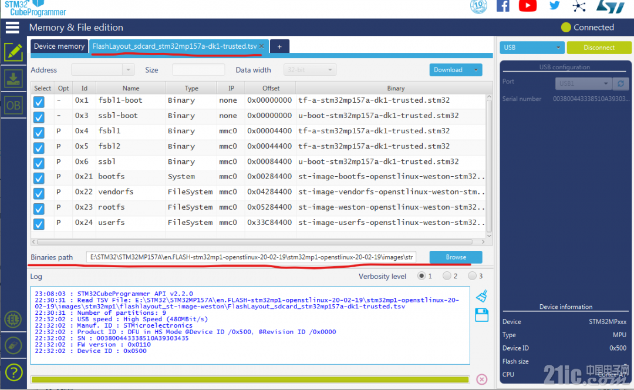Open the Port USB1 dropdown
The height and width of the screenshot is (390, 634).
(583, 83)
